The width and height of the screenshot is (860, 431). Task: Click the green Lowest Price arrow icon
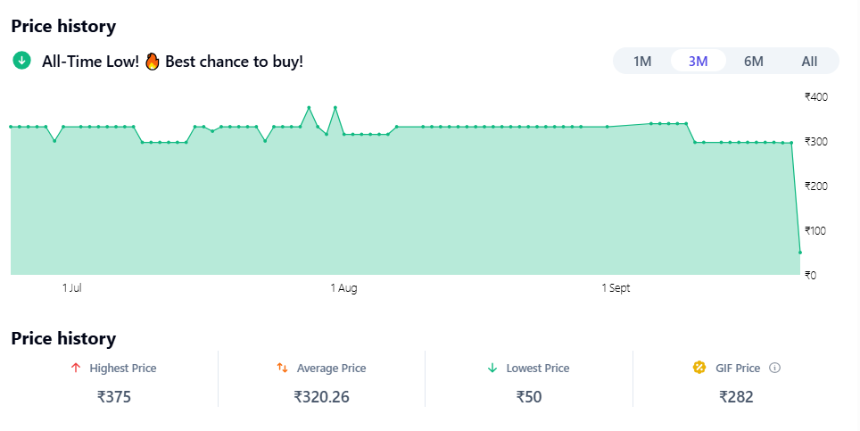[x=492, y=368]
